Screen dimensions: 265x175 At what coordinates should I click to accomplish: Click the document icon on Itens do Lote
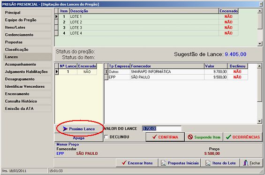pos(208,163)
